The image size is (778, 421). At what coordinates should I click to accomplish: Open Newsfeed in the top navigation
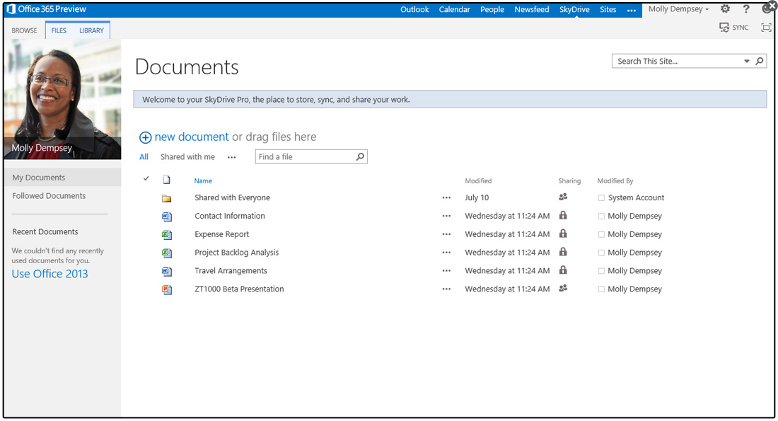pyautogui.click(x=531, y=9)
